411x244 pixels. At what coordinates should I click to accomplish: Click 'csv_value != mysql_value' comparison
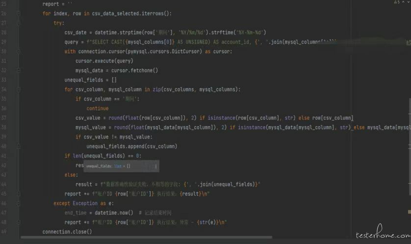[x=117, y=137]
